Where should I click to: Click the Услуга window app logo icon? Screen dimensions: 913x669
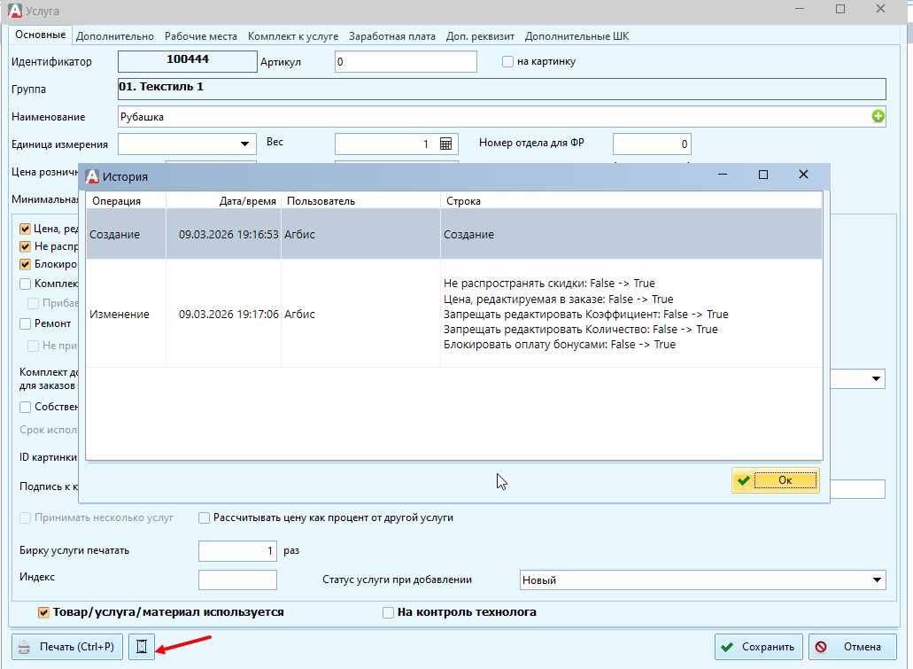(14, 10)
